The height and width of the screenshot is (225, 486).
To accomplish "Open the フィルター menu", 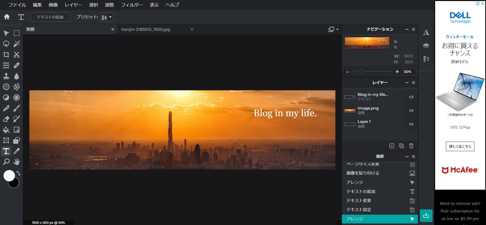I will (132, 5).
